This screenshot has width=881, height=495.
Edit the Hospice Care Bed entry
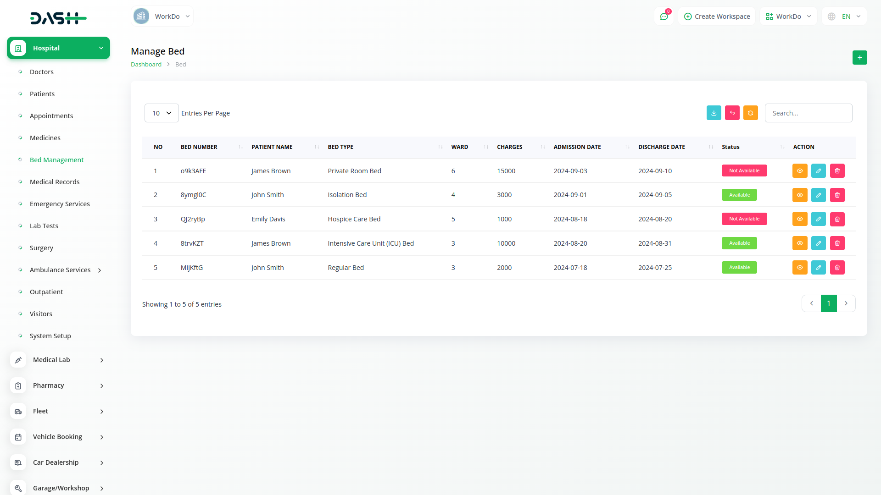[x=818, y=219]
